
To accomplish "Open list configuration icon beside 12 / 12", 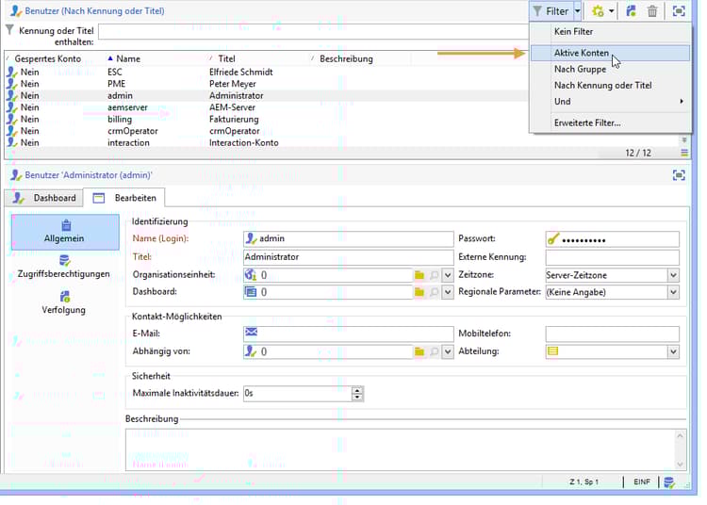I will click(x=684, y=153).
